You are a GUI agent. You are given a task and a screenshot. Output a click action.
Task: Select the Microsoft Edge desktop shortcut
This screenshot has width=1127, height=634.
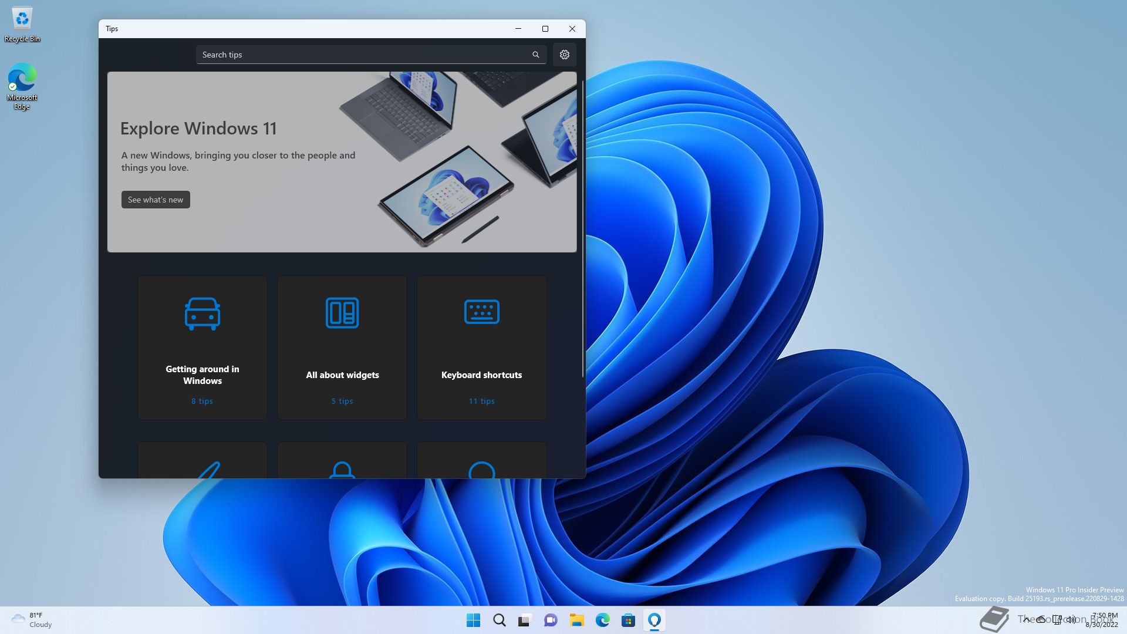(22, 87)
